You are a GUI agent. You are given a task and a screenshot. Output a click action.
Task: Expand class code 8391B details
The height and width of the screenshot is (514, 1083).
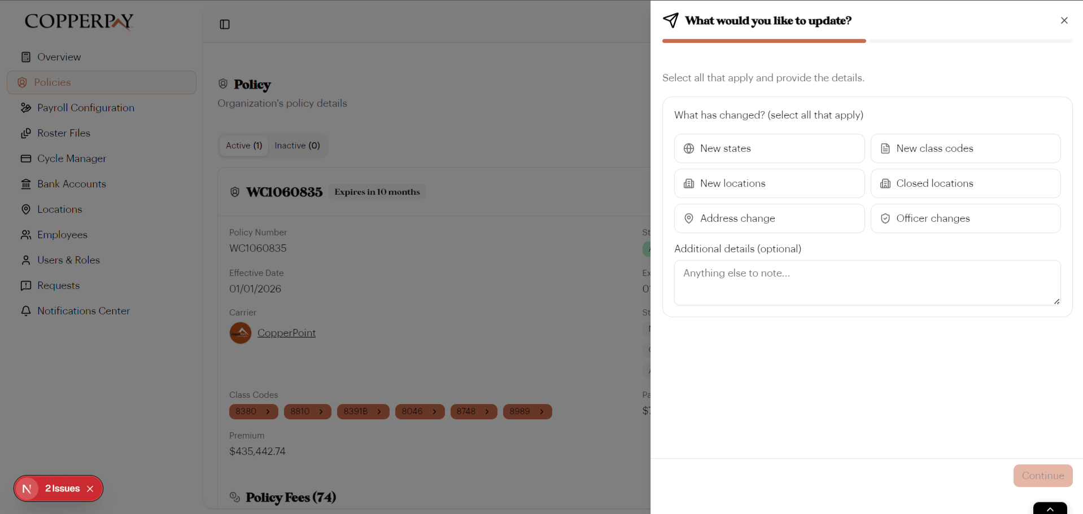(363, 411)
